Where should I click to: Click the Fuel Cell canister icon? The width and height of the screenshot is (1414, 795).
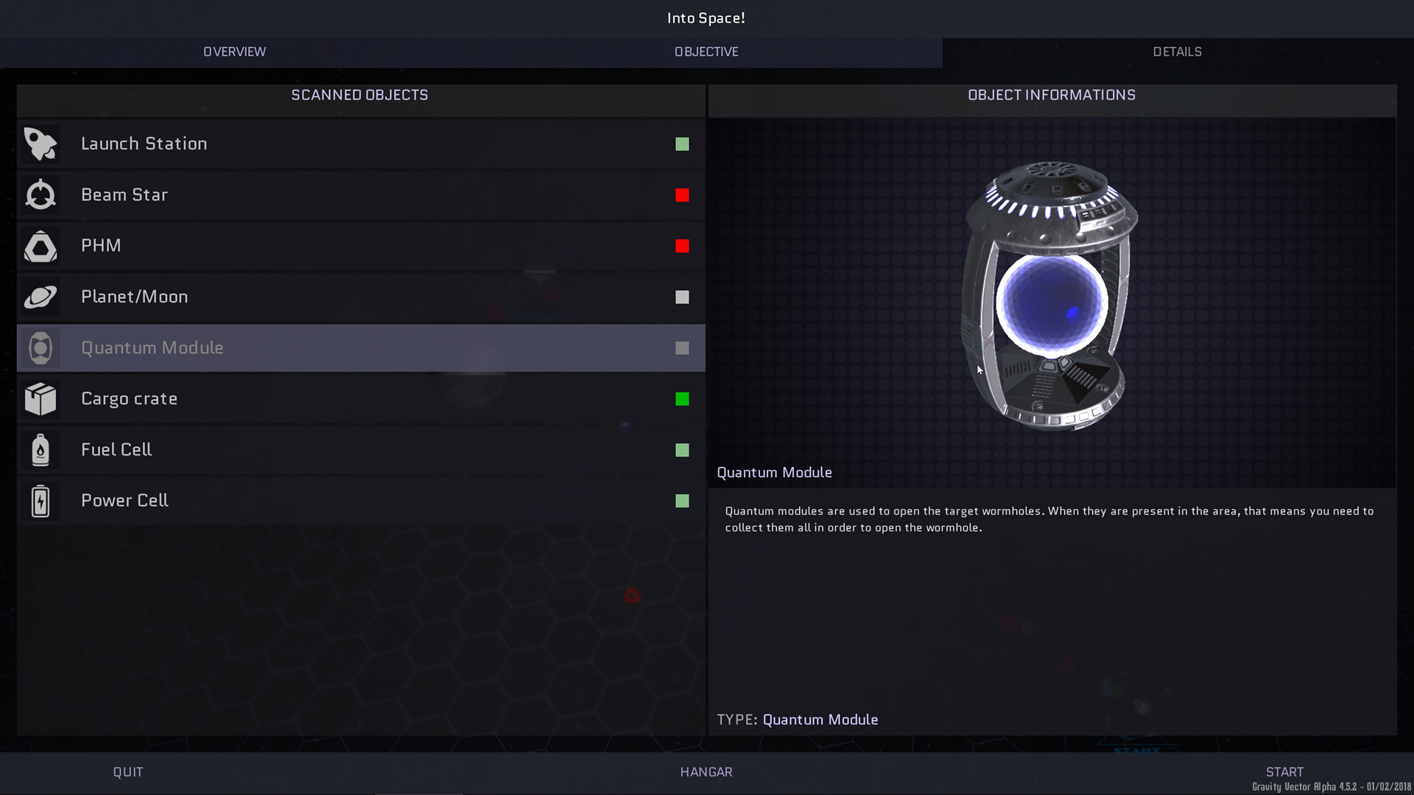tap(41, 450)
